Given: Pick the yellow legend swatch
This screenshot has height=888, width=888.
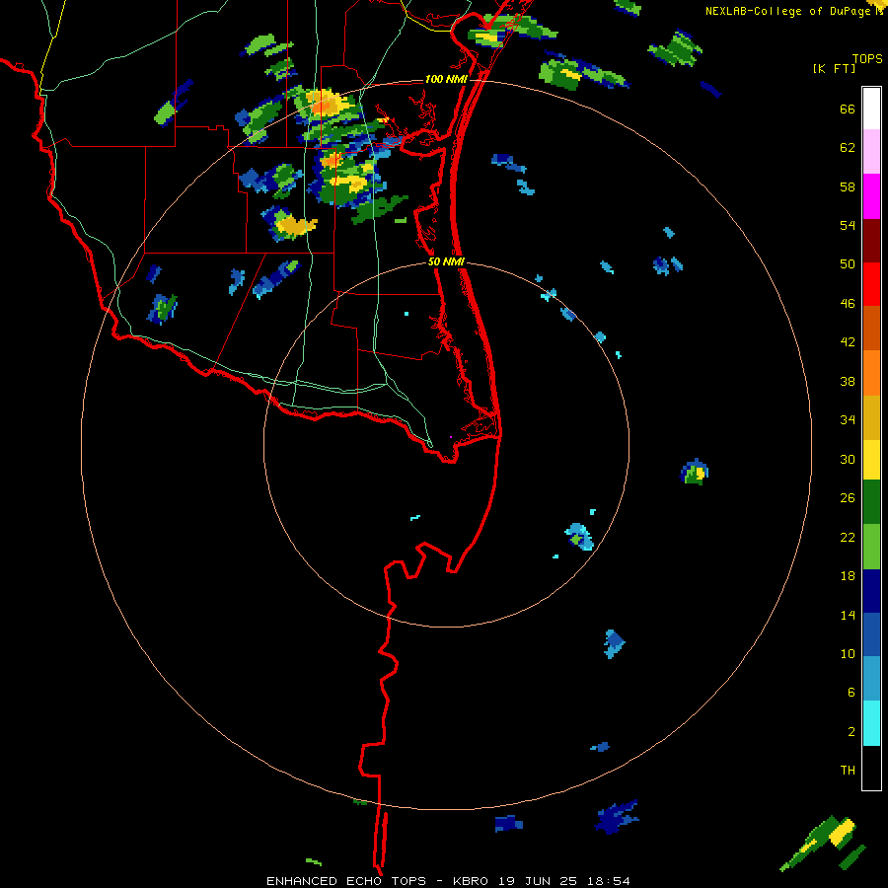Looking at the screenshot, I should pyautogui.click(x=871, y=460).
